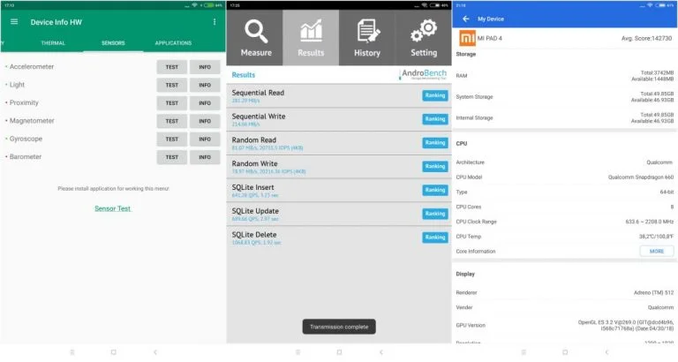Click INFO for Barometer
Viewport: 678px width, 362px height.
point(205,157)
